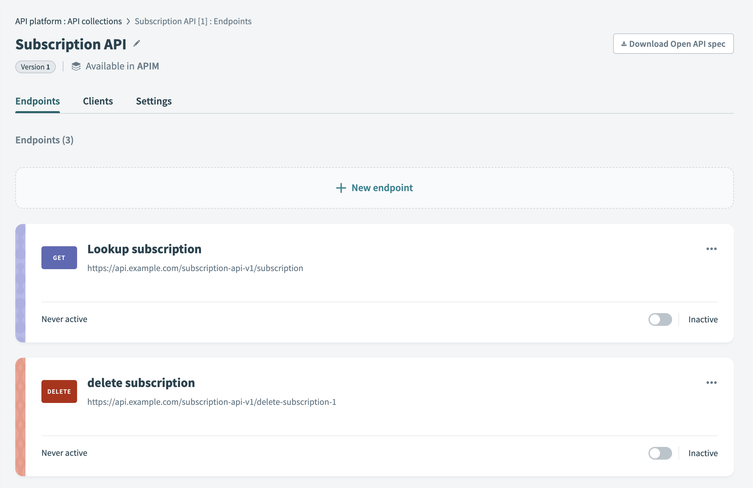753x488 pixels.
Task: Click the breadcrumb chevron after API collections
Action: [x=128, y=21]
